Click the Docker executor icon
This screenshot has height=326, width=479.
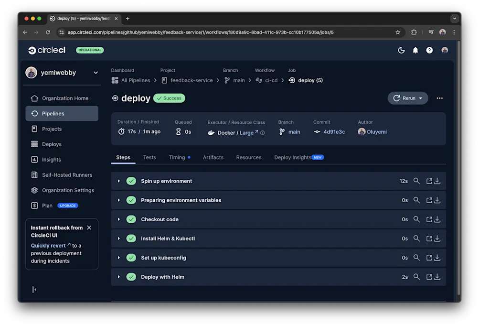coord(212,131)
